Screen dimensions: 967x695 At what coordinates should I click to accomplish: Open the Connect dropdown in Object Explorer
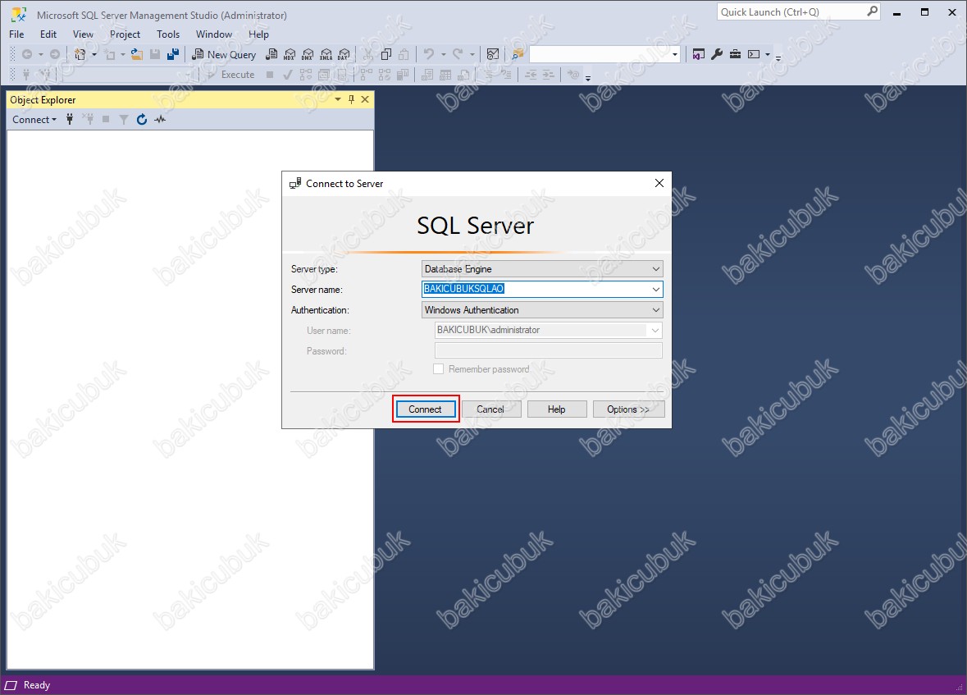tap(34, 119)
